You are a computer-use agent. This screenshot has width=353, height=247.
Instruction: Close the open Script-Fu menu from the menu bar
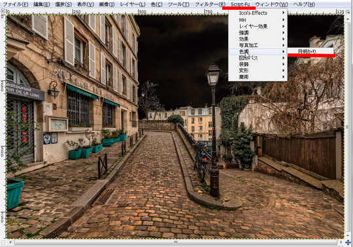click(240, 5)
